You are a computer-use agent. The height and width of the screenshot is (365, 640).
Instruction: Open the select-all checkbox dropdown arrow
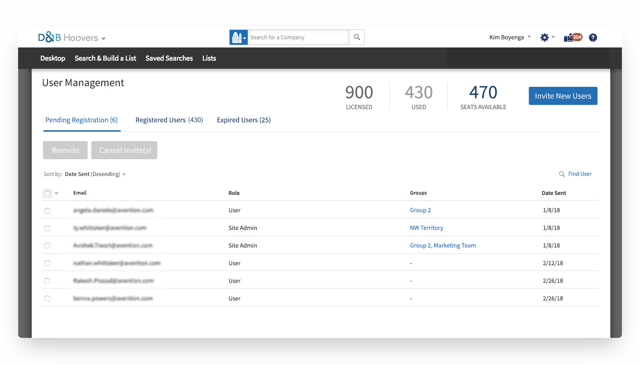56,193
